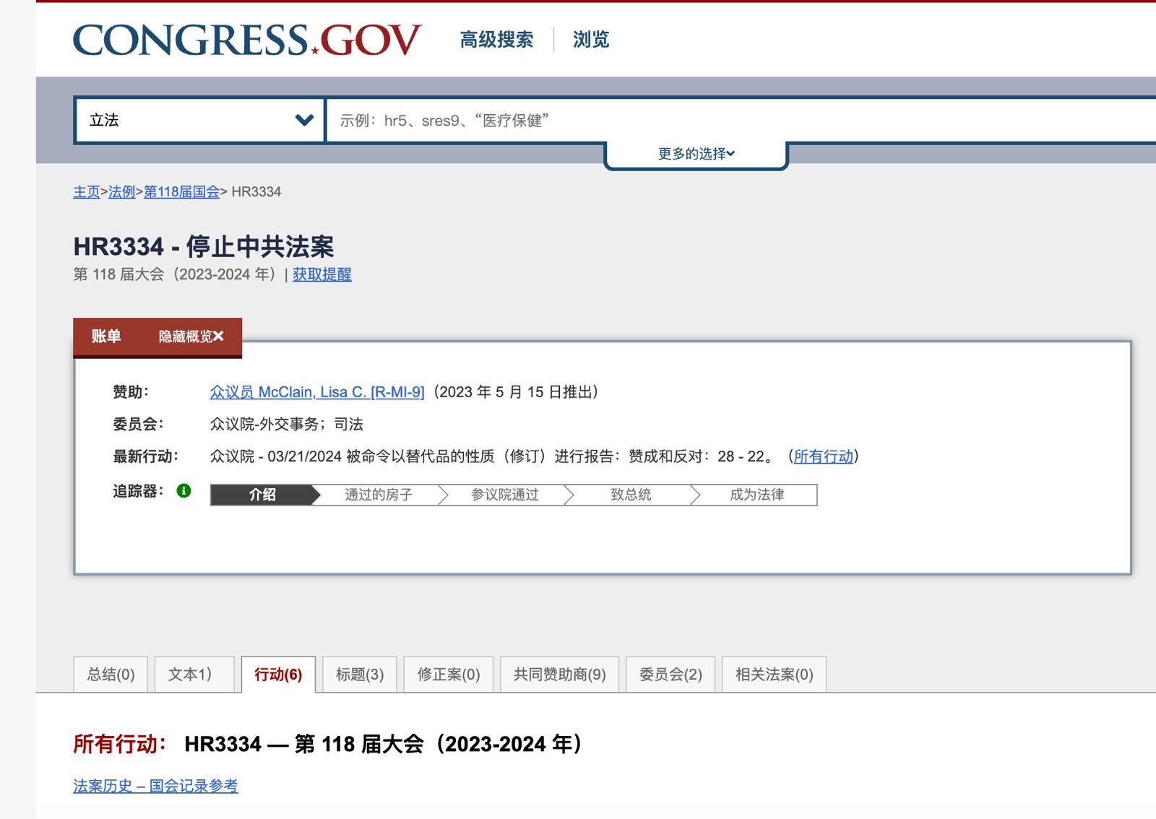The image size is (1156, 819).
Task: Switch to 总结(0) tab
Action: pyautogui.click(x=111, y=675)
